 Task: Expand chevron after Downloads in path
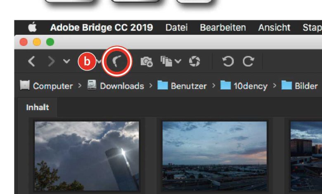pos(151,85)
